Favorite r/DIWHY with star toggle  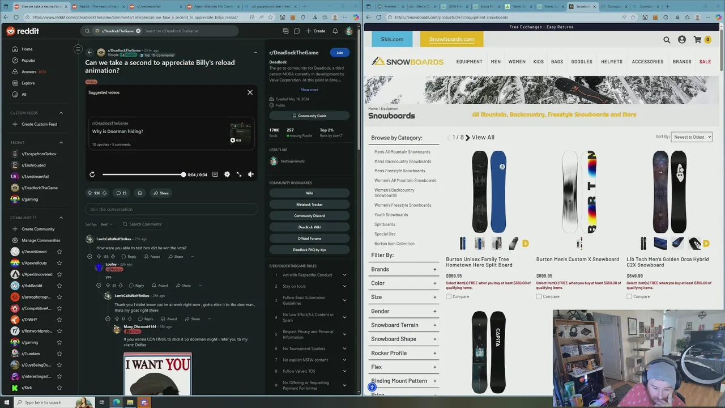click(59, 320)
